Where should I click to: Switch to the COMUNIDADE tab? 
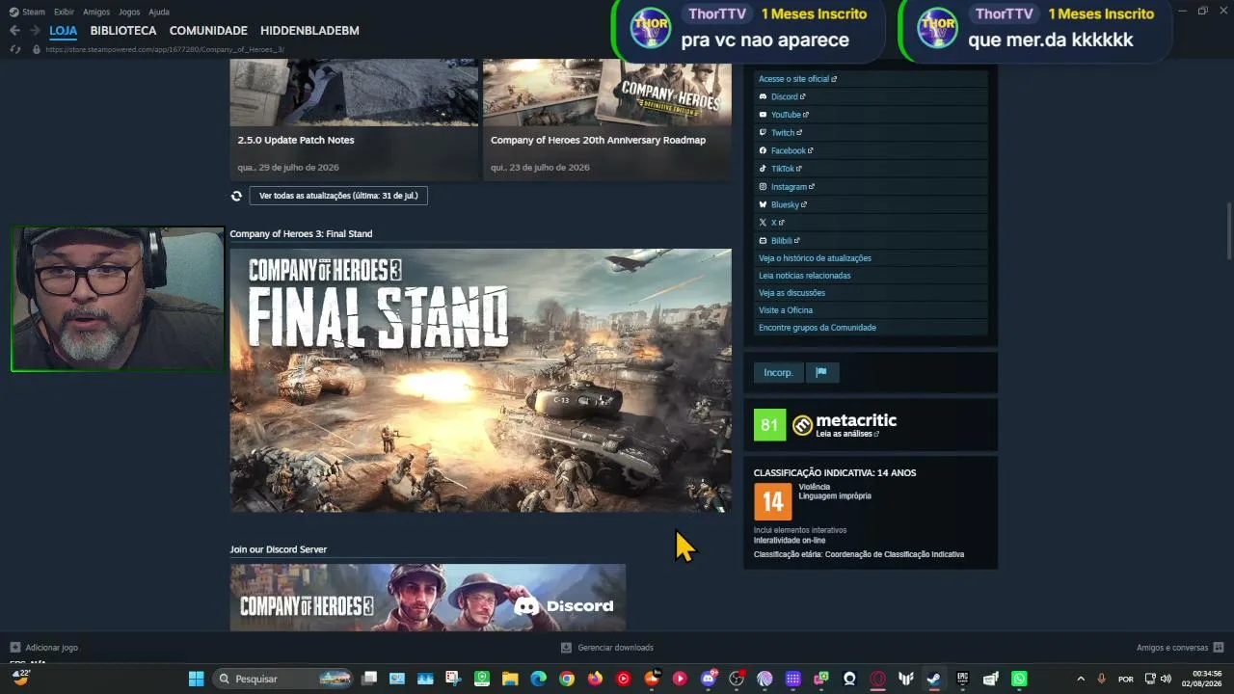pyautogui.click(x=208, y=31)
